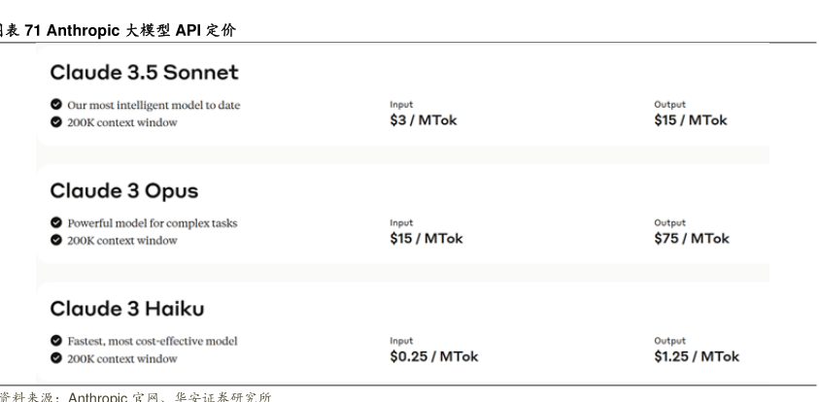Click 'Fastest, most cost-effective model' text

(x=152, y=341)
